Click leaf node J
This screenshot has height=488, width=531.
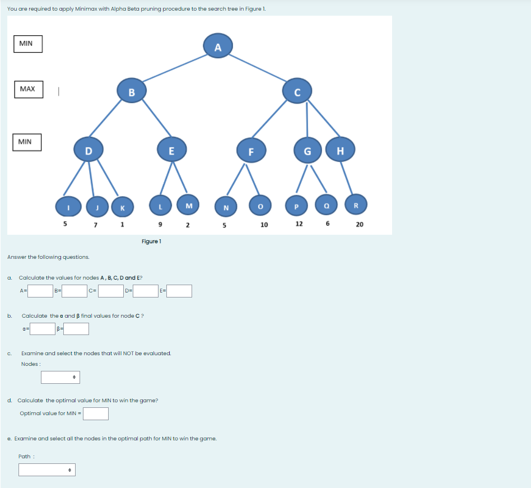pos(97,207)
